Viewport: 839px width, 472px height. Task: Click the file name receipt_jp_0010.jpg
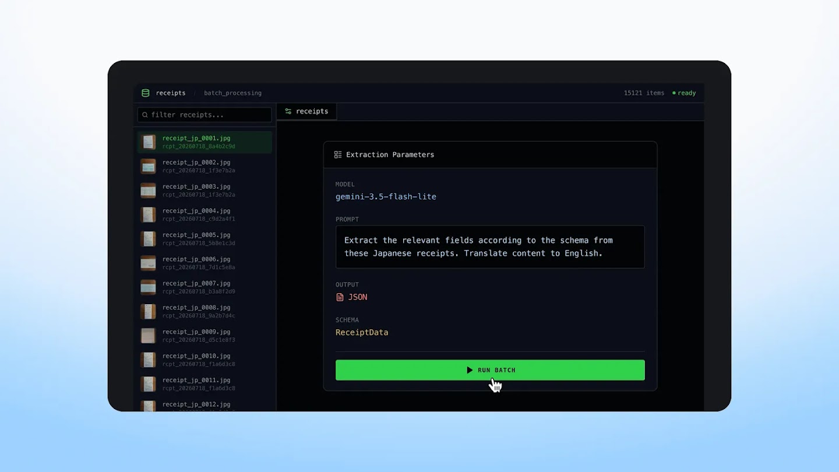point(196,356)
